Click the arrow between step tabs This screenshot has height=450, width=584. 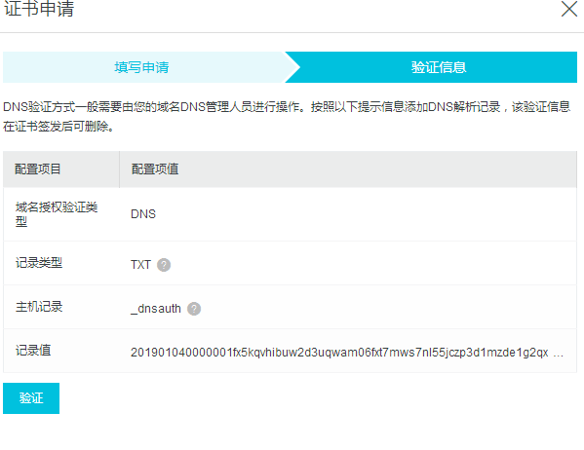tap(292, 67)
